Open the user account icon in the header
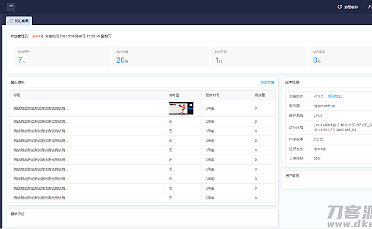372x229 pixels. point(370,7)
